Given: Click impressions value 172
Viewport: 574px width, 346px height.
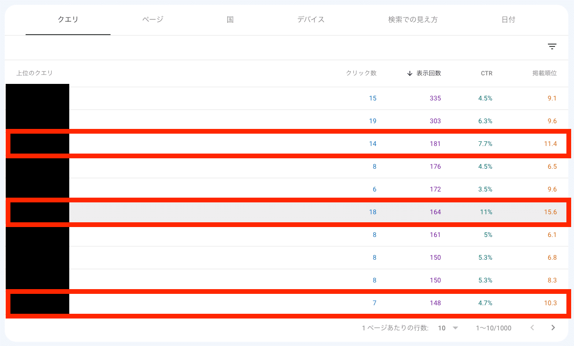Looking at the screenshot, I should 435,189.
